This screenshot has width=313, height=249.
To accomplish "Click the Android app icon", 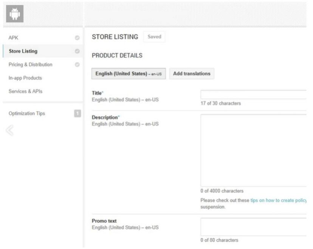I will [x=15, y=14].
